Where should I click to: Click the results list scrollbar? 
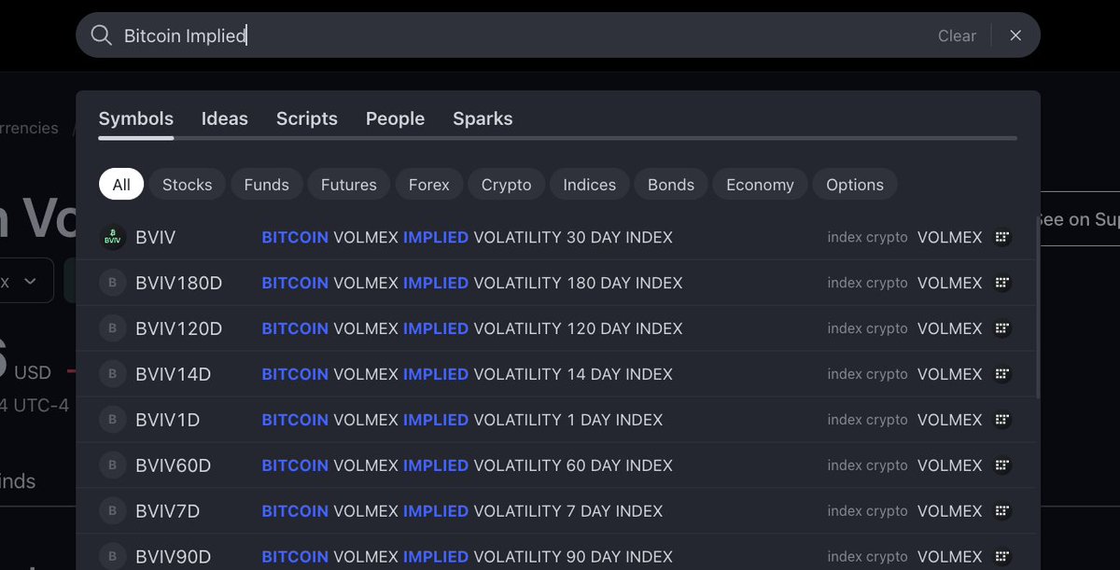tap(1037, 308)
